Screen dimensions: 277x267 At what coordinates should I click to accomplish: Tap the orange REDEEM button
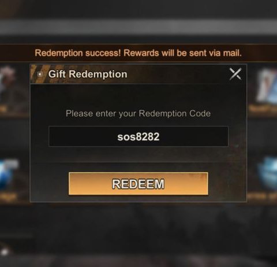[x=138, y=184]
